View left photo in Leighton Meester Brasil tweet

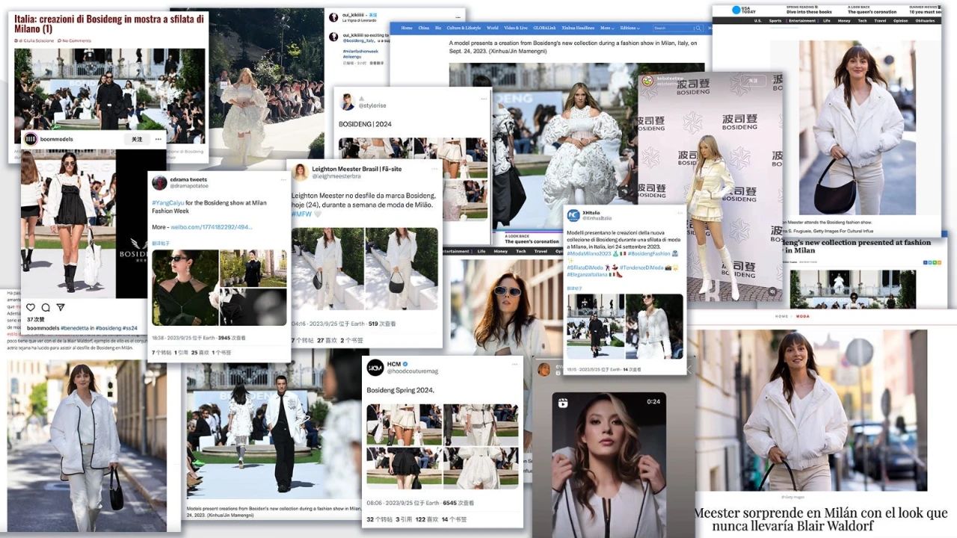pos(327,269)
